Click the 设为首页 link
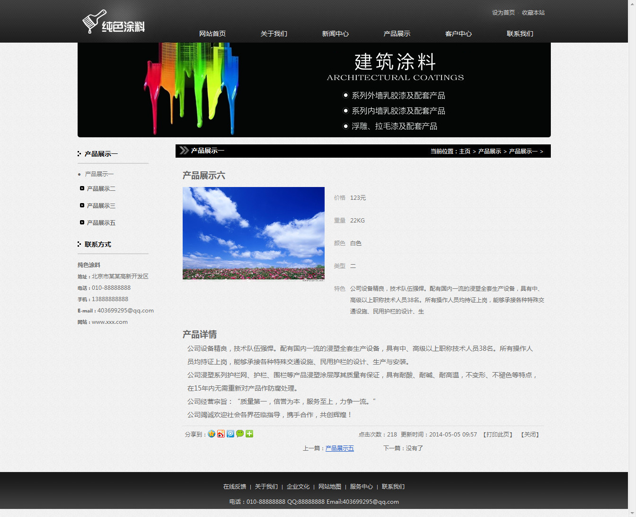Image resolution: width=636 pixels, height=517 pixels. tap(503, 13)
